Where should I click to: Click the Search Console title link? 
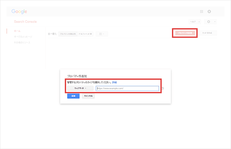coord(25,21)
